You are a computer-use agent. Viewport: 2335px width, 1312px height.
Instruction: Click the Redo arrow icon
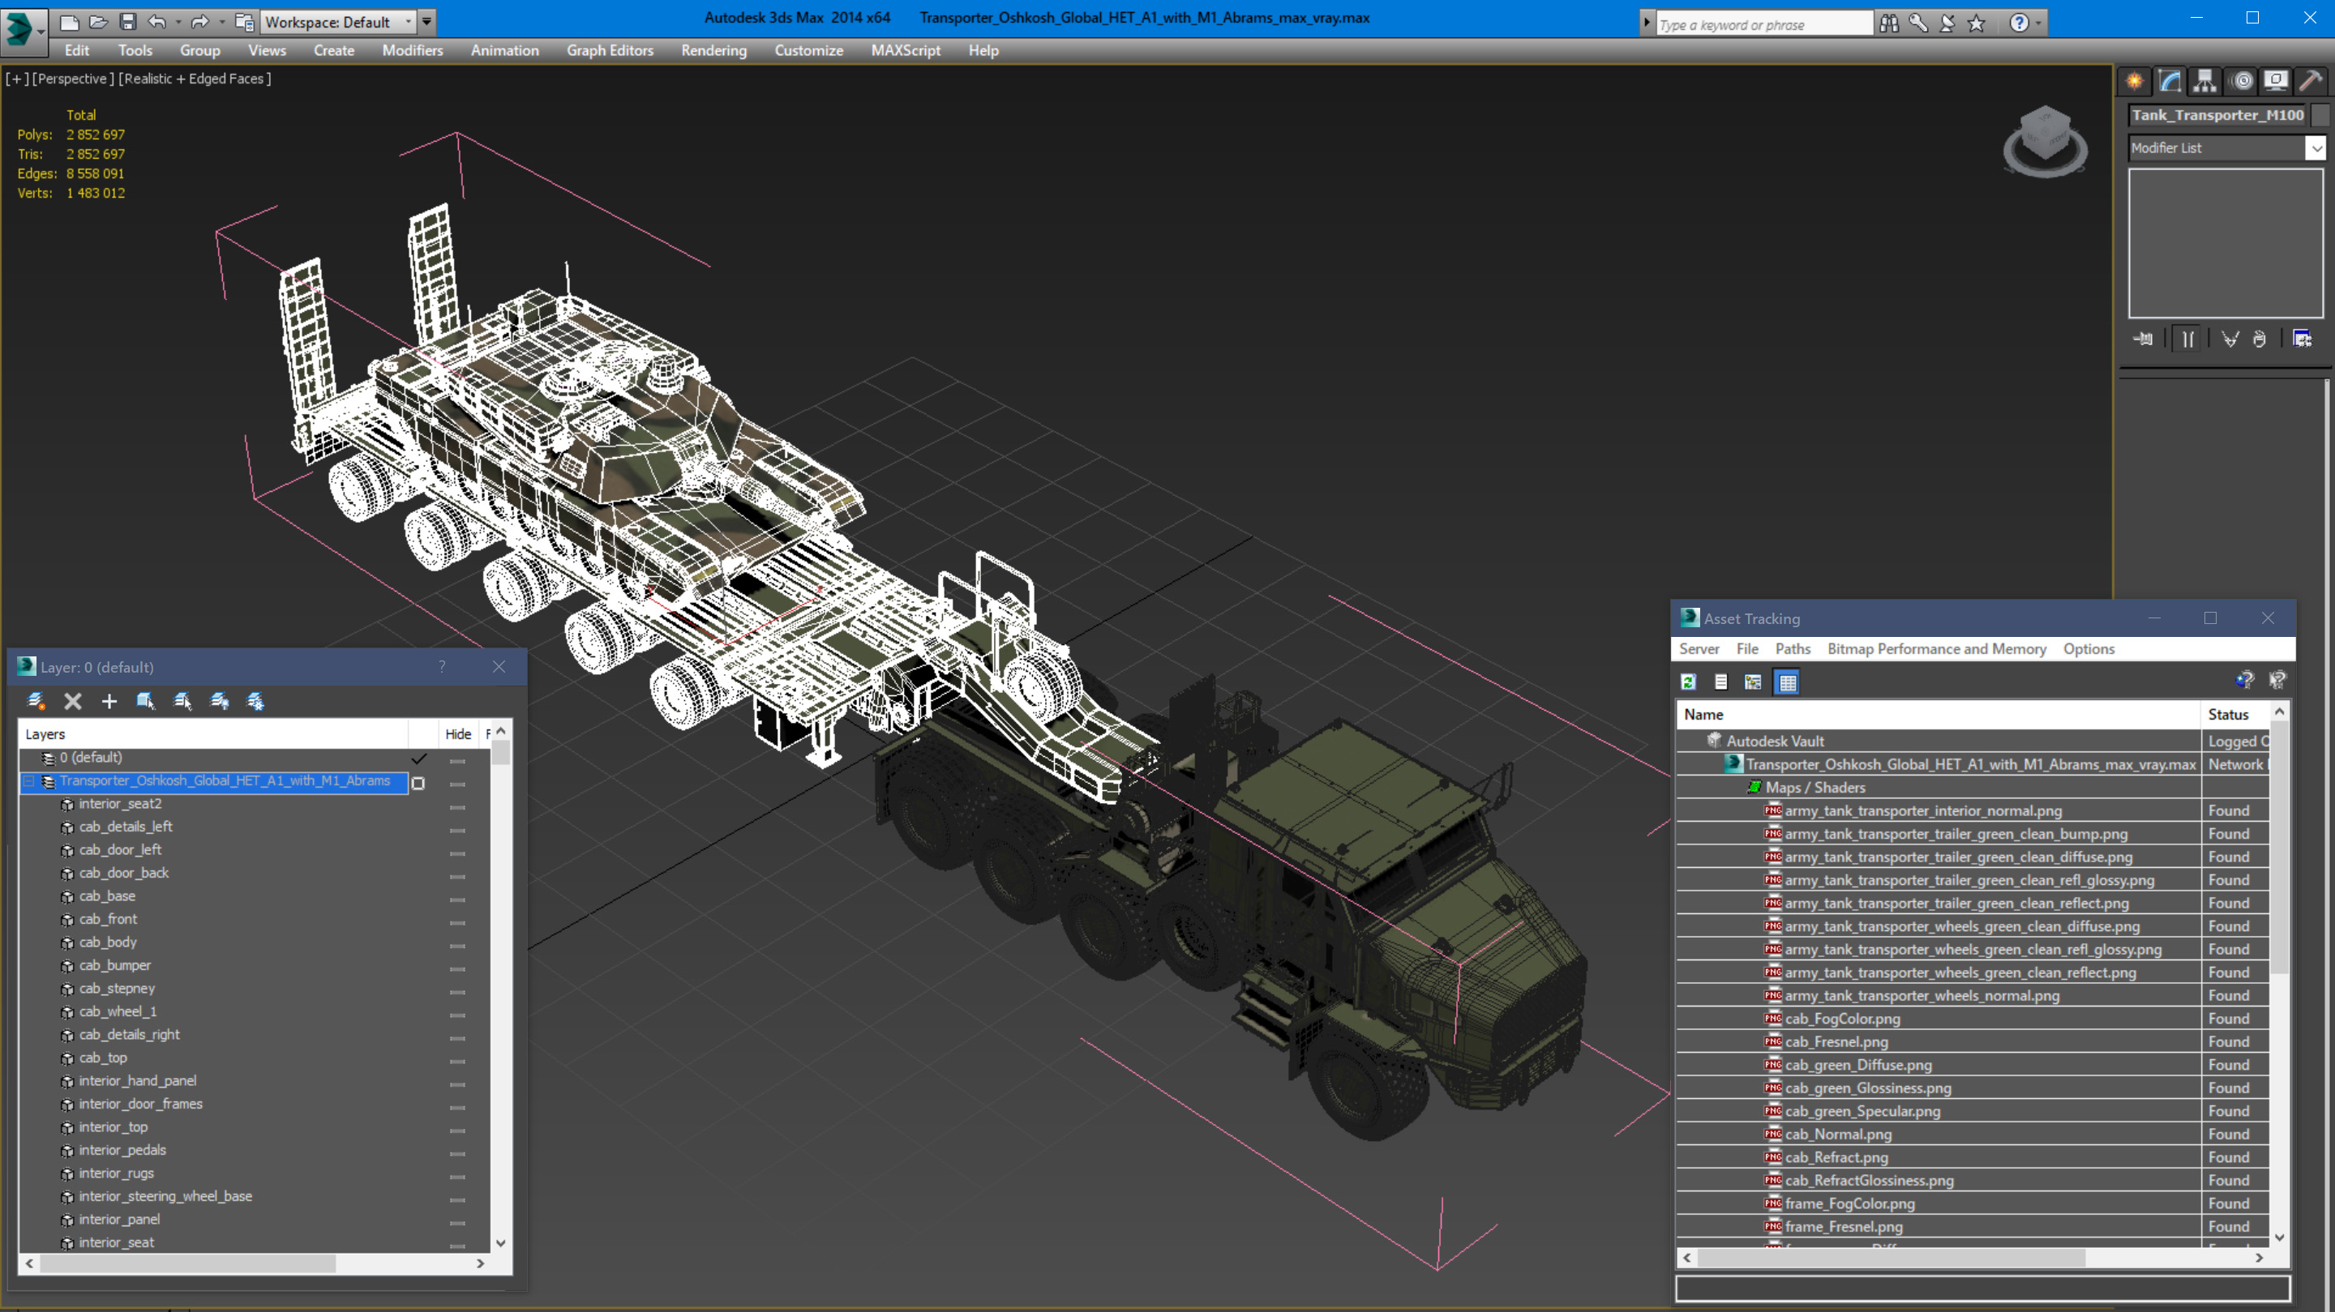point(200,21)
